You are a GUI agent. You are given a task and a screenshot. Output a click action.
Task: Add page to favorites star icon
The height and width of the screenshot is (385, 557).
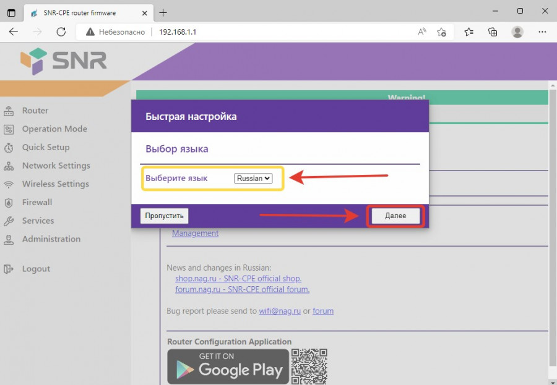441,32
